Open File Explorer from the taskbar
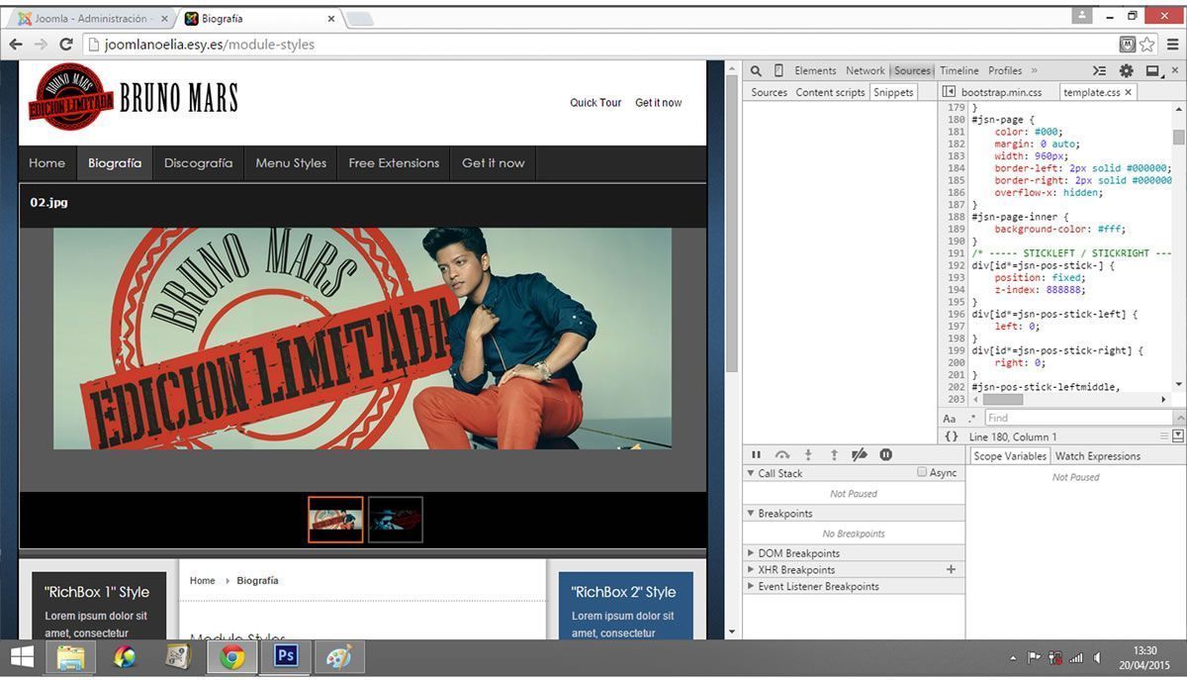The height and width of the screenshot is (680, 1187). pos(70,657)
